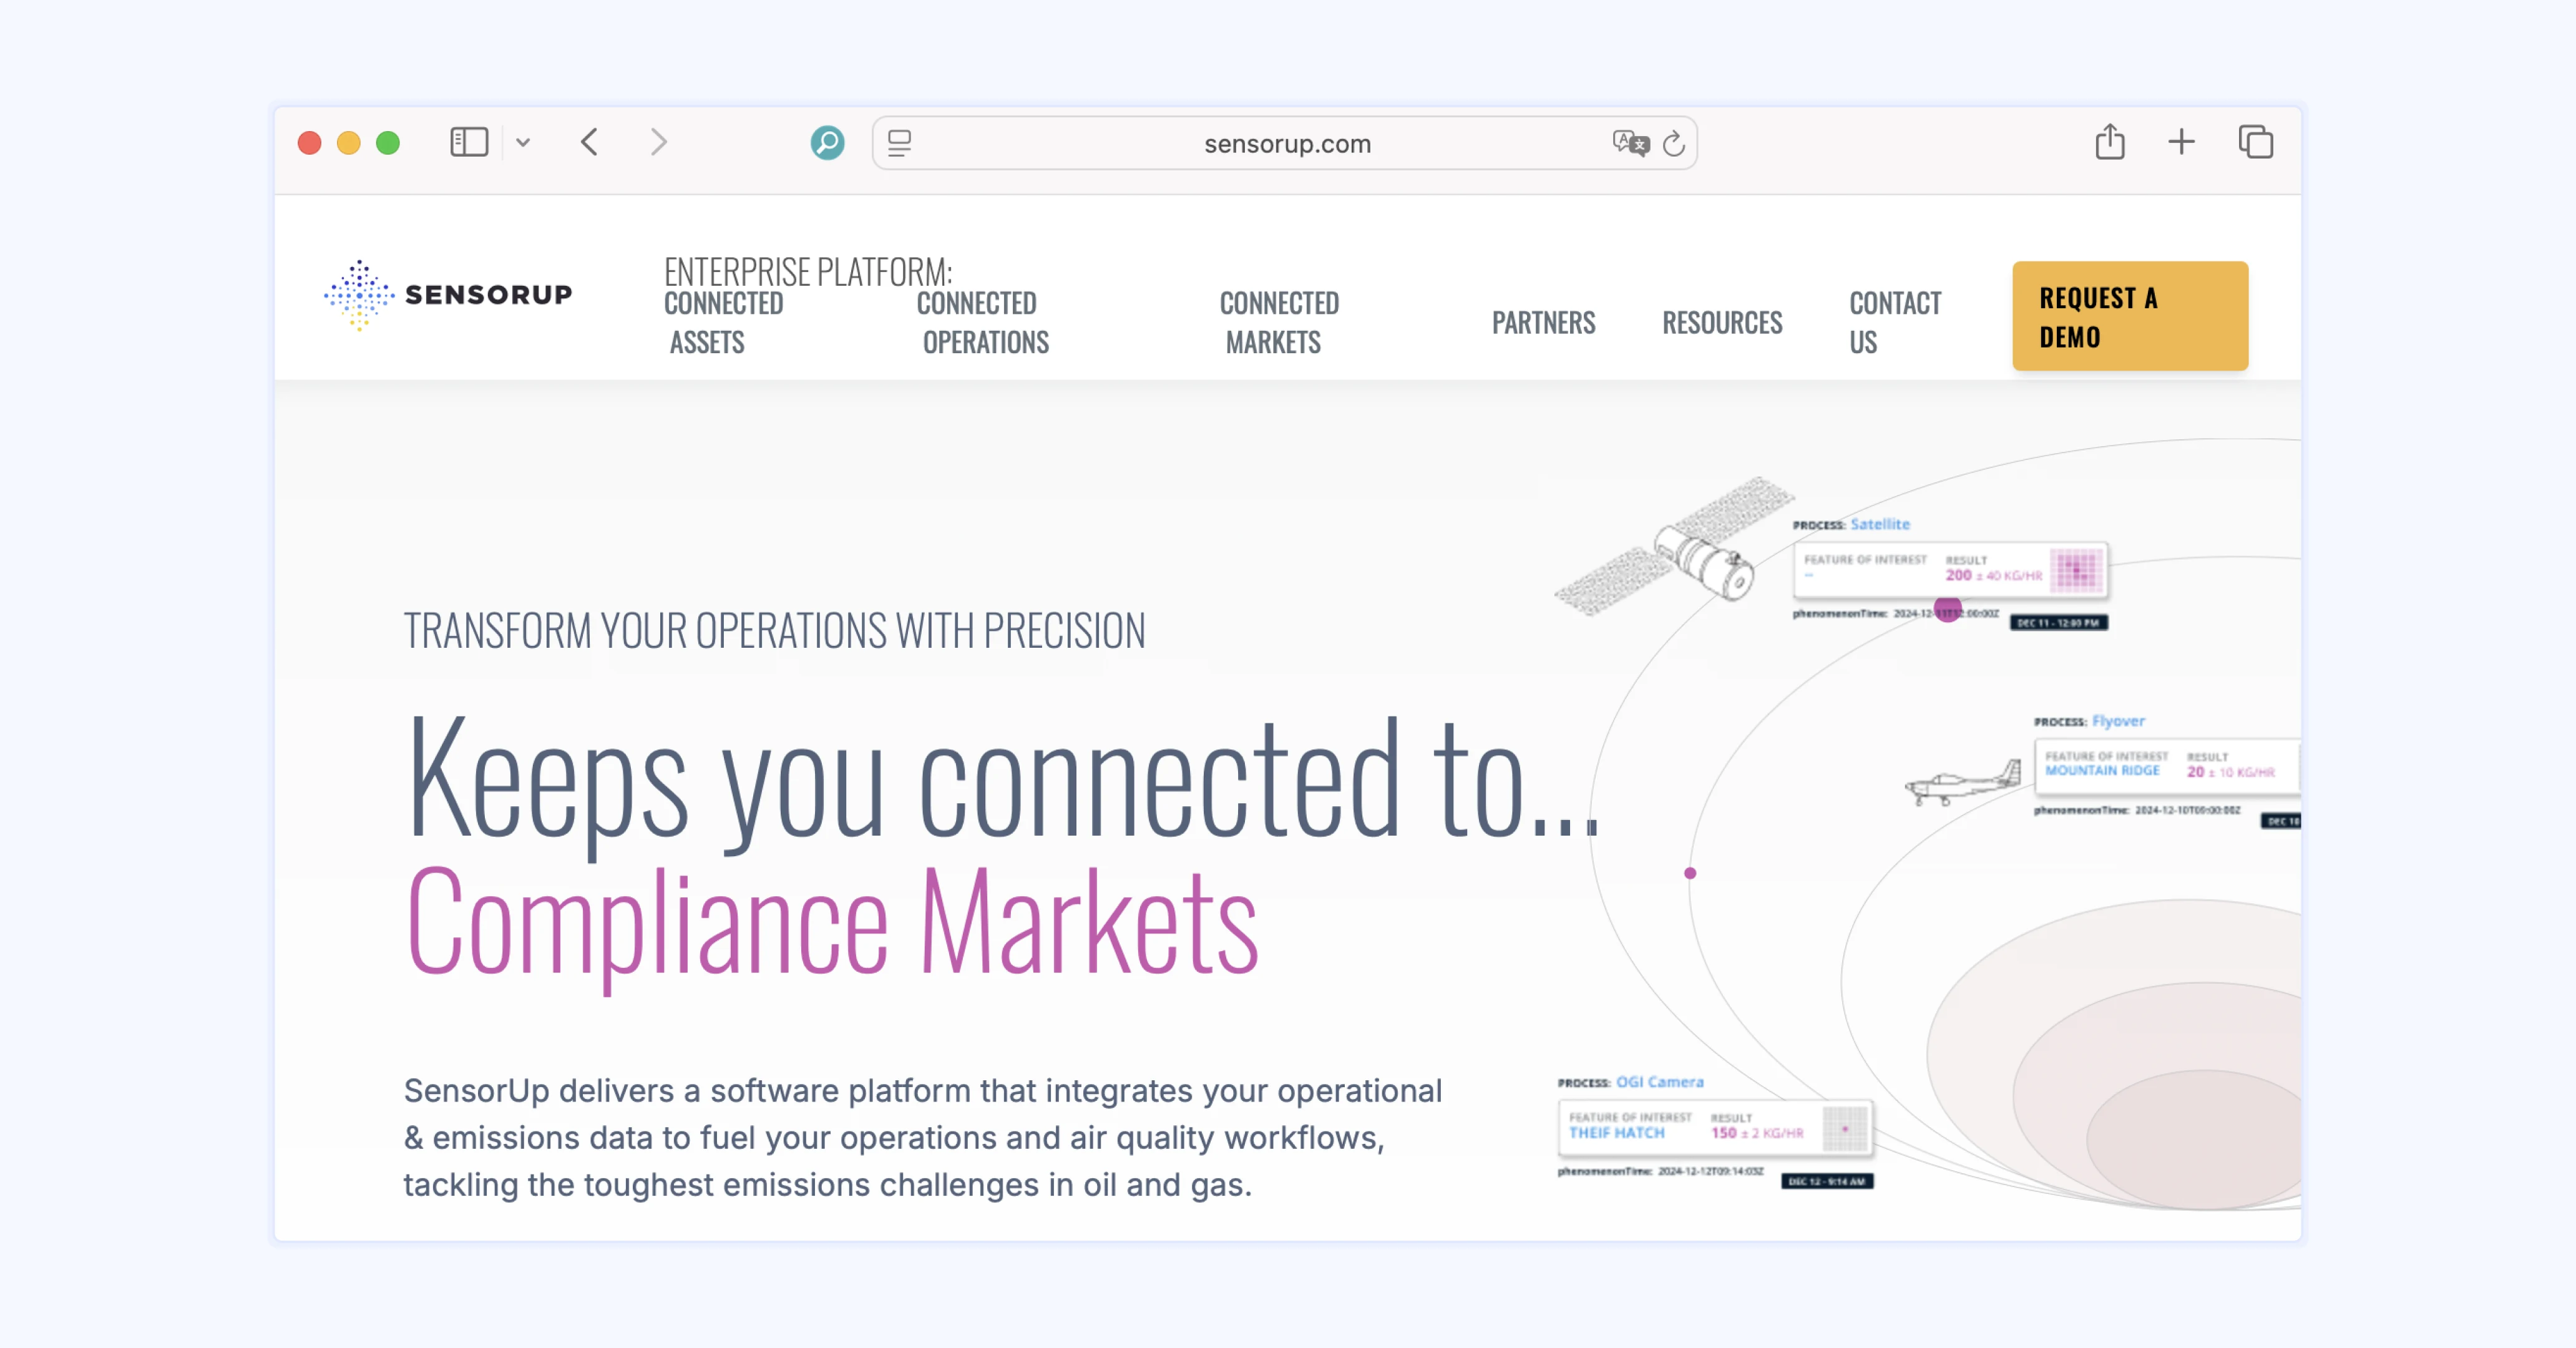Open the teal search extension icon

point(827,143)
